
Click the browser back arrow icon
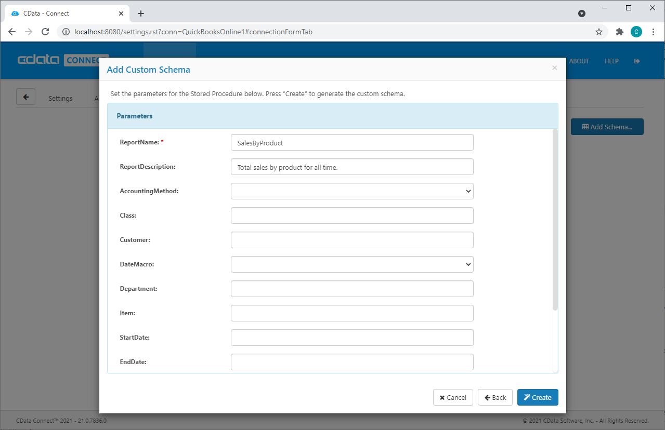point(12,32)
